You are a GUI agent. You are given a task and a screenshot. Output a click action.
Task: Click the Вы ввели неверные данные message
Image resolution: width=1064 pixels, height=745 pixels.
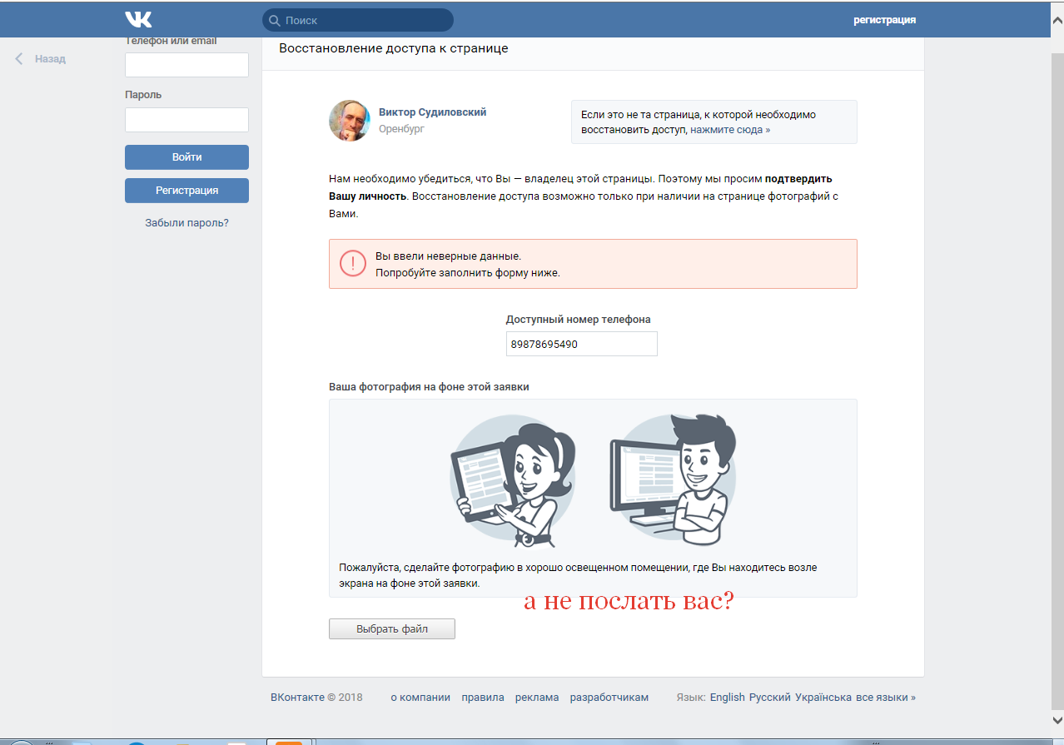(x=448, y=256)
